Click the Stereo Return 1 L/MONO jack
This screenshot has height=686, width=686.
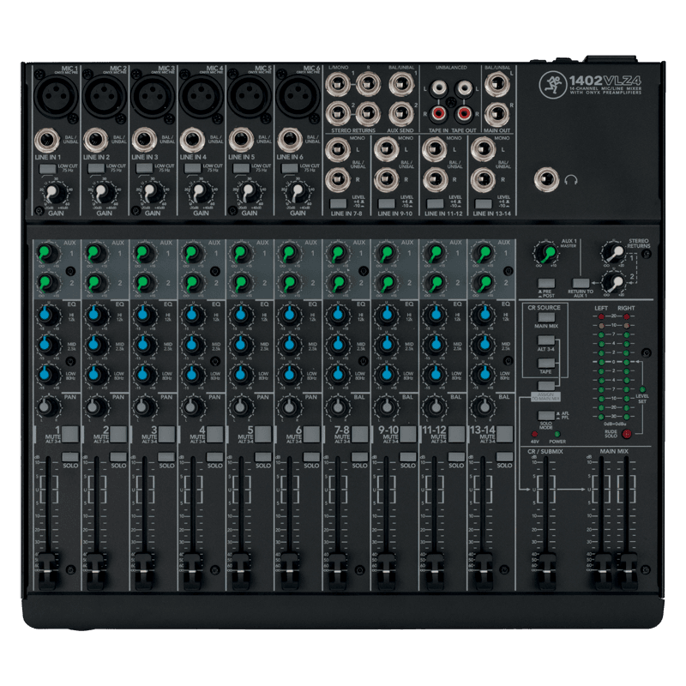(338, 83)
